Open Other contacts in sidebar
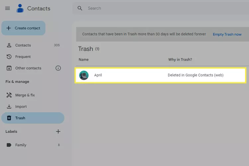Screen dimensions: 249x166 click(x=28, y=68)
